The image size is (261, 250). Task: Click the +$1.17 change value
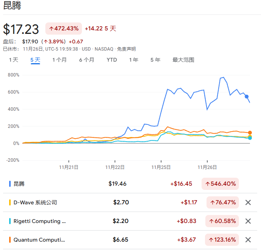tap(189, 202)
